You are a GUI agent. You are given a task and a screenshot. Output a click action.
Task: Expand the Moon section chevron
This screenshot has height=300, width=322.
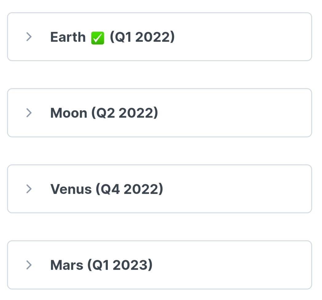pyautogui.click(x=29, y=113)
